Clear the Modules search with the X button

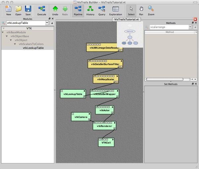point(52,23)
